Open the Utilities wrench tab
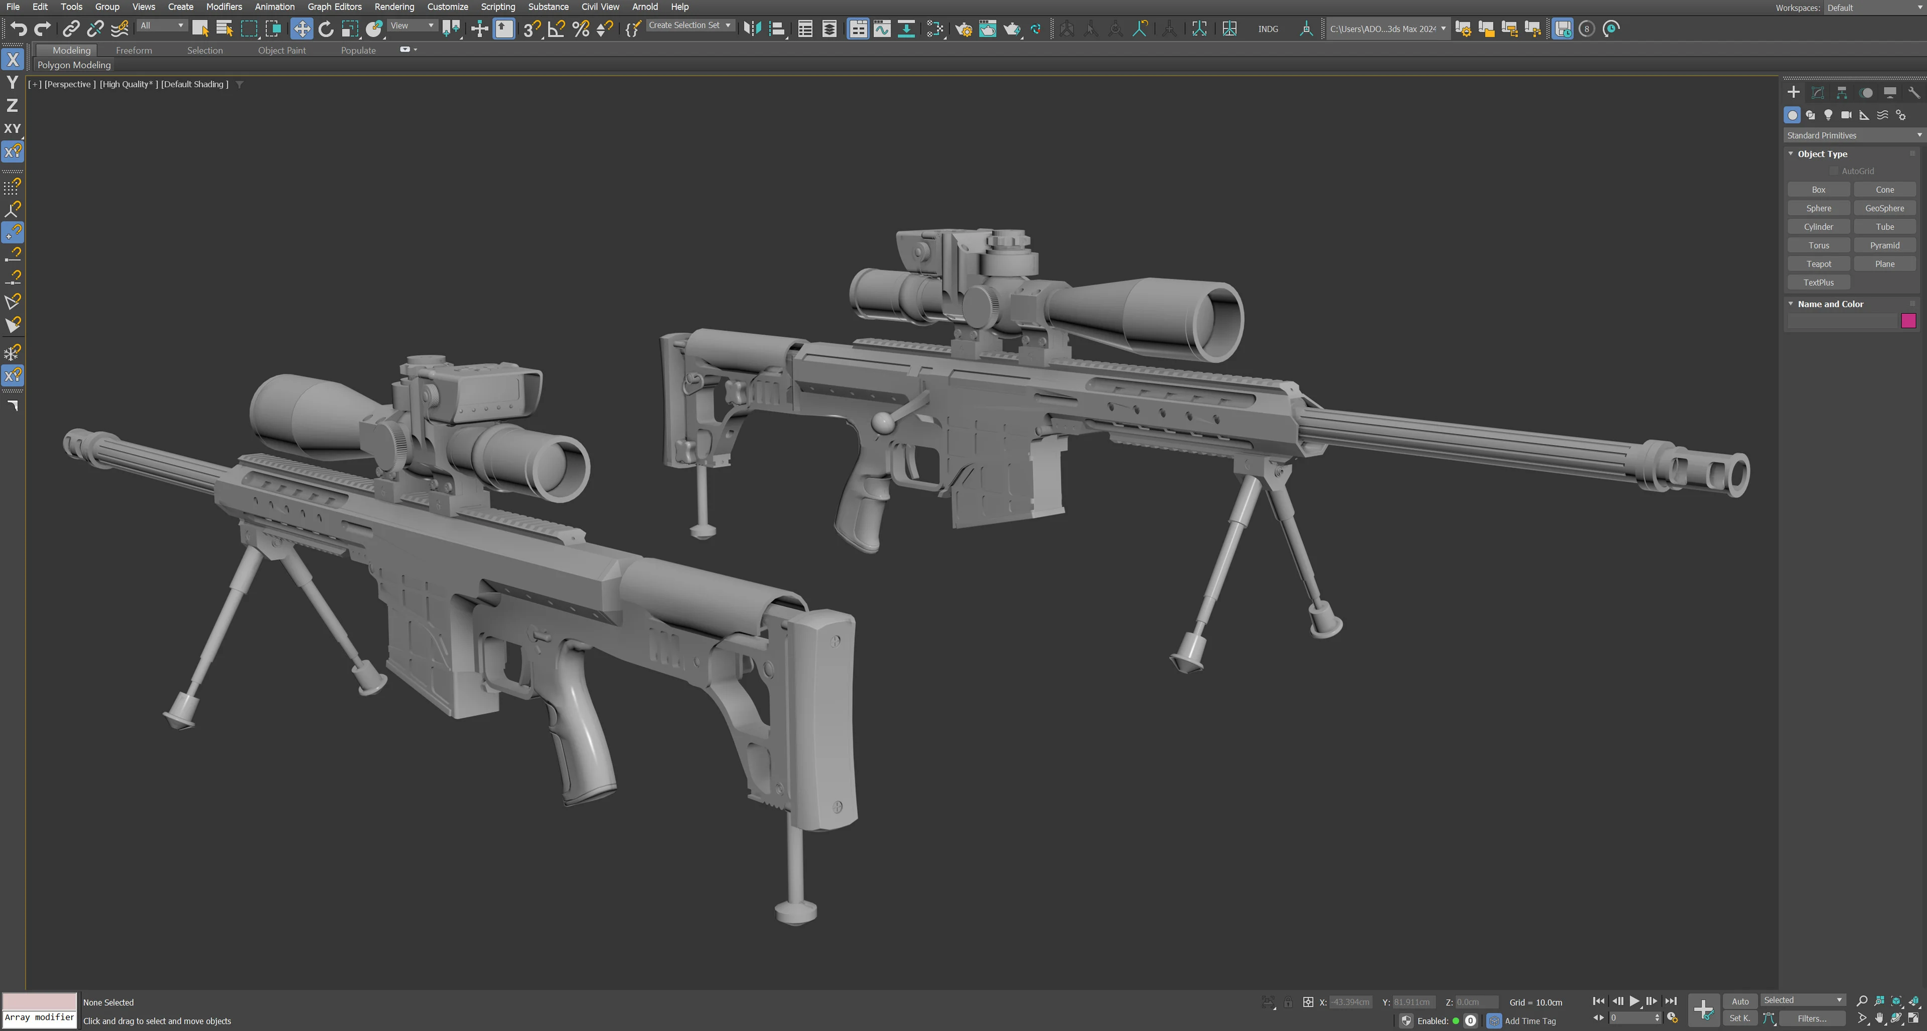The height and width of the screenshot is (1031, 1927). click(1913, 92)
